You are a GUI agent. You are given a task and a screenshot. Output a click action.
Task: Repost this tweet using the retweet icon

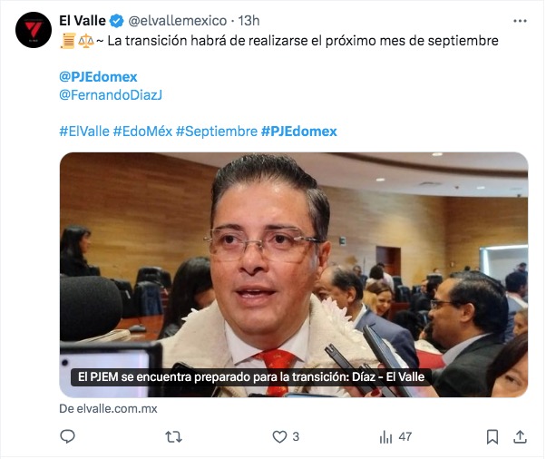click(173, 436)
